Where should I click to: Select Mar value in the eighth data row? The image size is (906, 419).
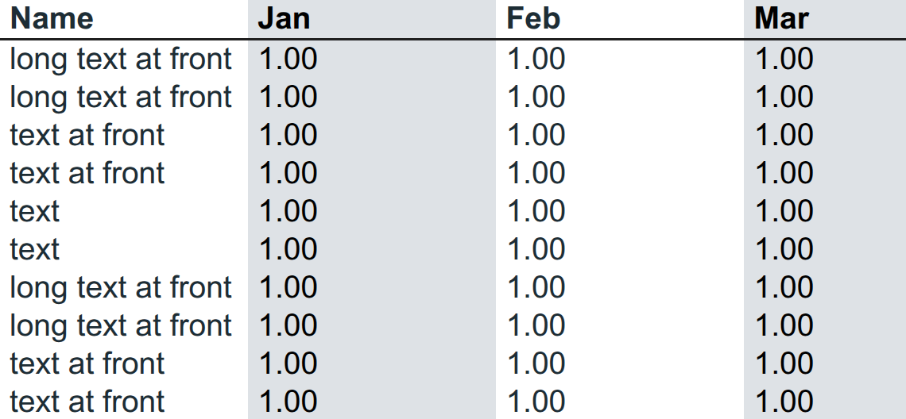coord(784,325)
